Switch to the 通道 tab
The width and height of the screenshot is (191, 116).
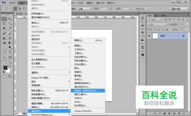[x=163, y=16]
